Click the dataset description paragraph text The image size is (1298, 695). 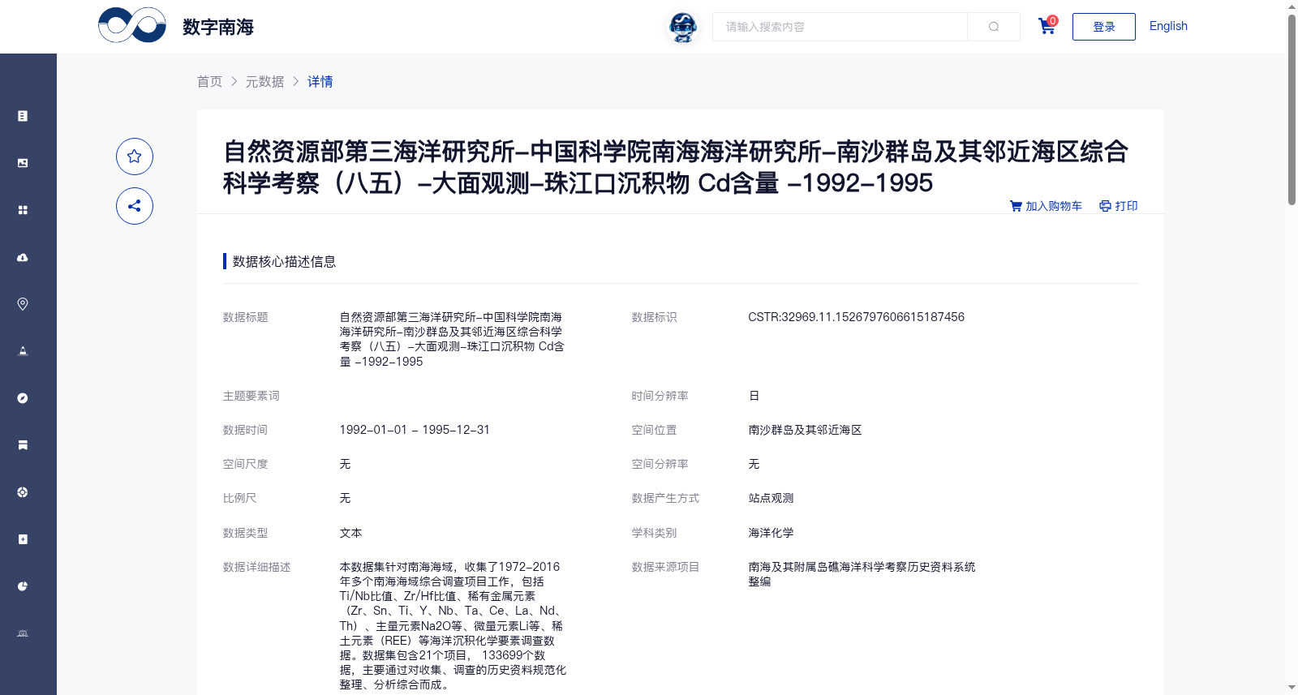(x=453, y=625)
